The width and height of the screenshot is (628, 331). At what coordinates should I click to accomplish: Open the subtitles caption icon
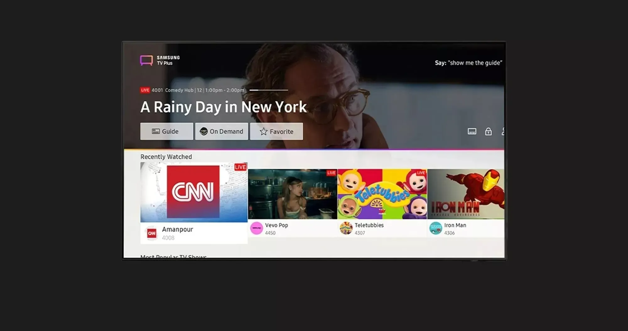(x=472, y=131)
